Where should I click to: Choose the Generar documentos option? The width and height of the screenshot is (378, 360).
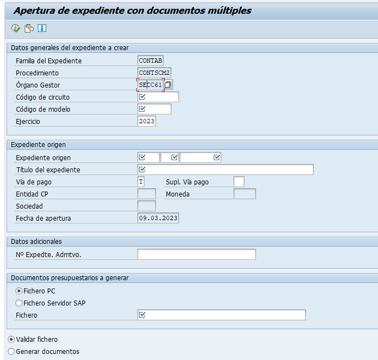pyautogui.click(x=11, y=352)
